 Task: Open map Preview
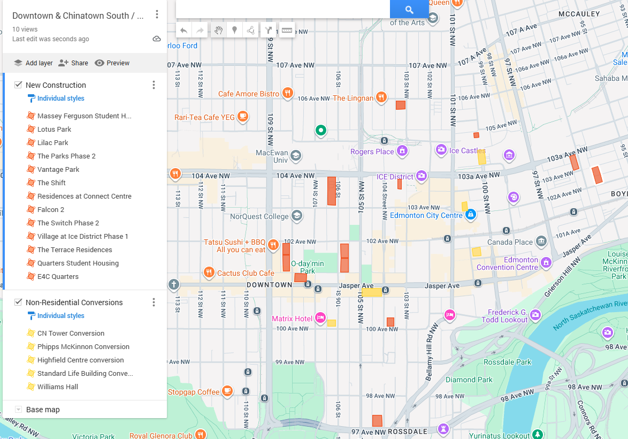(x=112, y=63)
